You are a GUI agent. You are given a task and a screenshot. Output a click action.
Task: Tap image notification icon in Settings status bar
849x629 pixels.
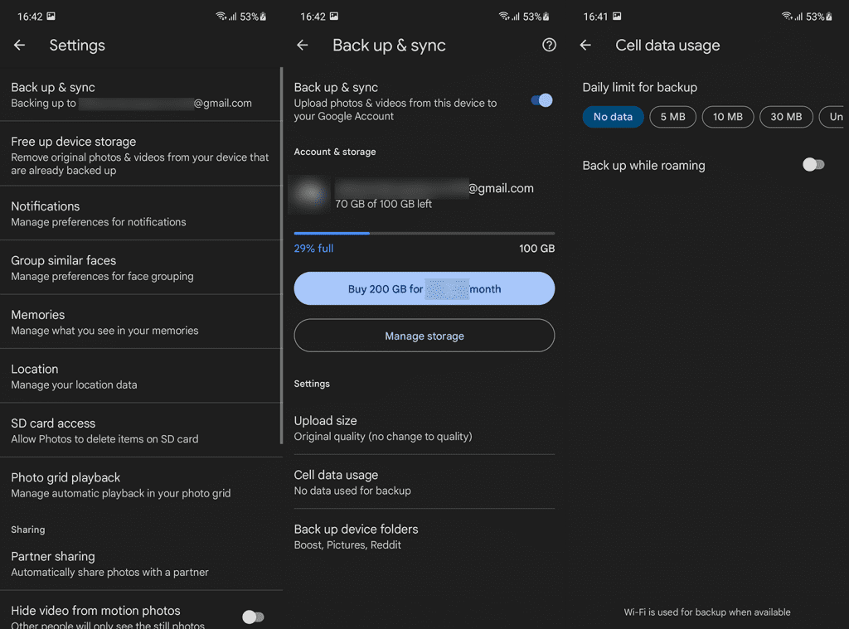pos(51,17)
